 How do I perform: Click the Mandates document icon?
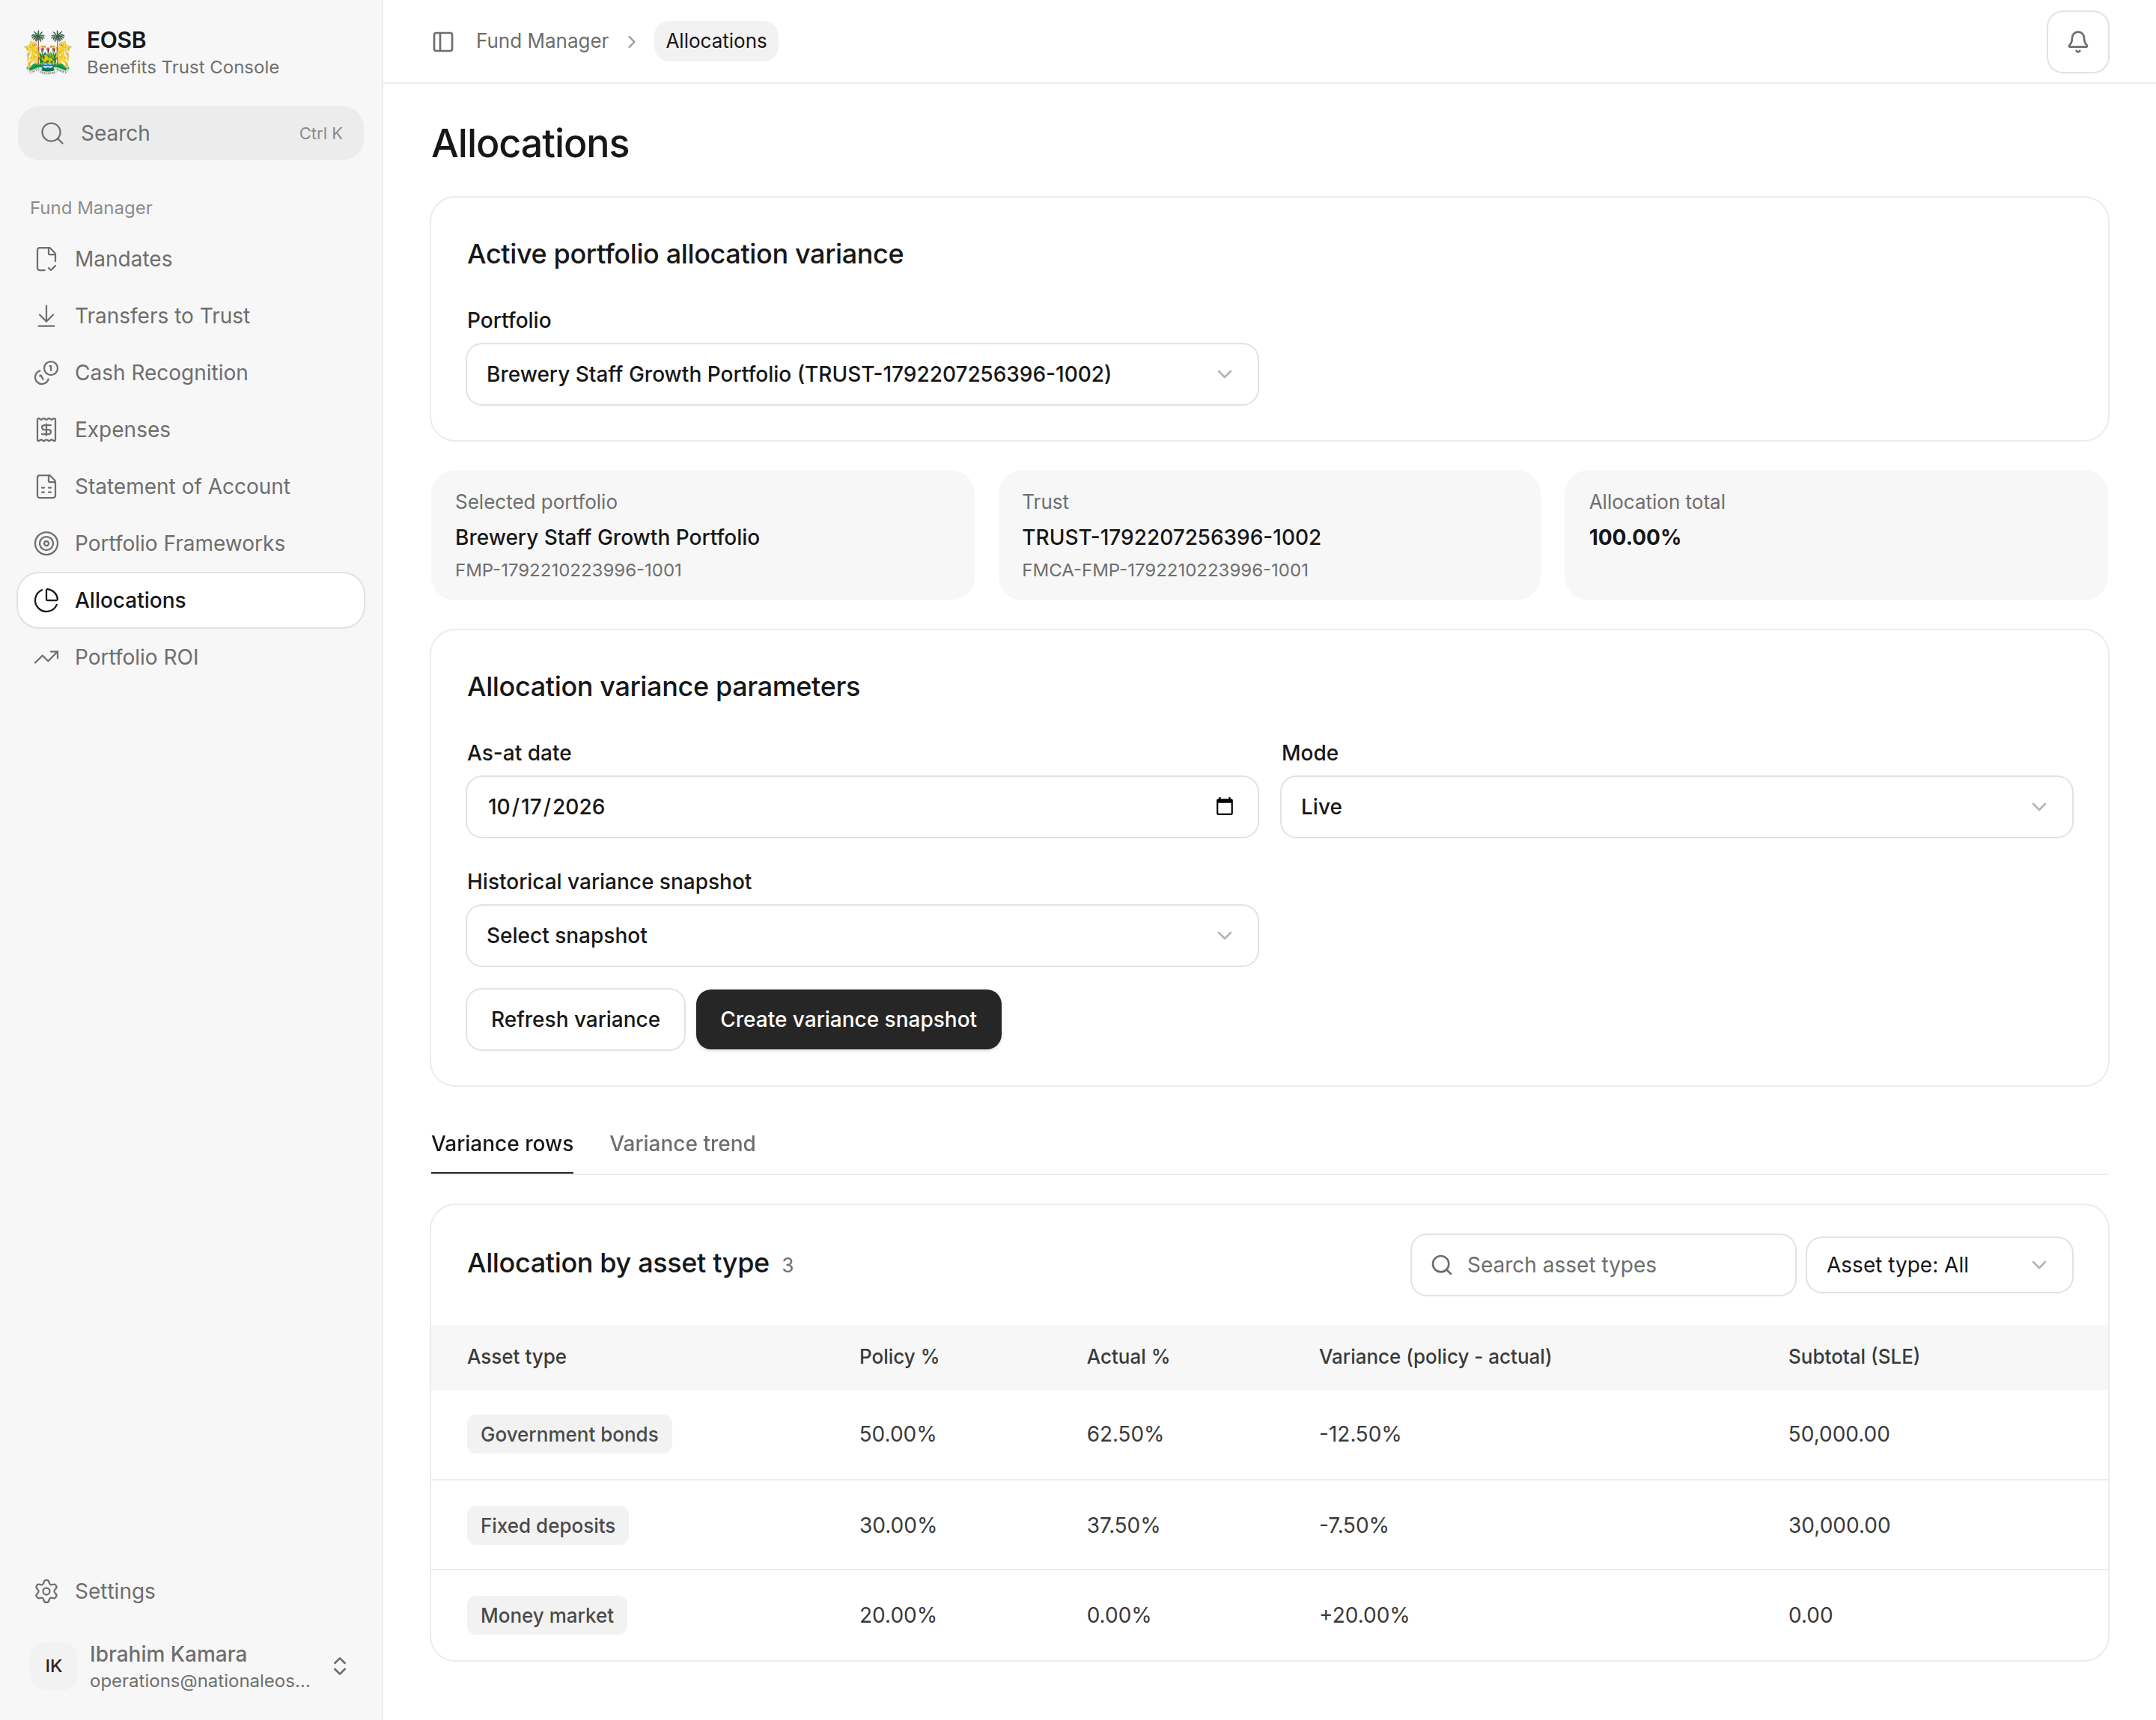(x=46, y=259)
